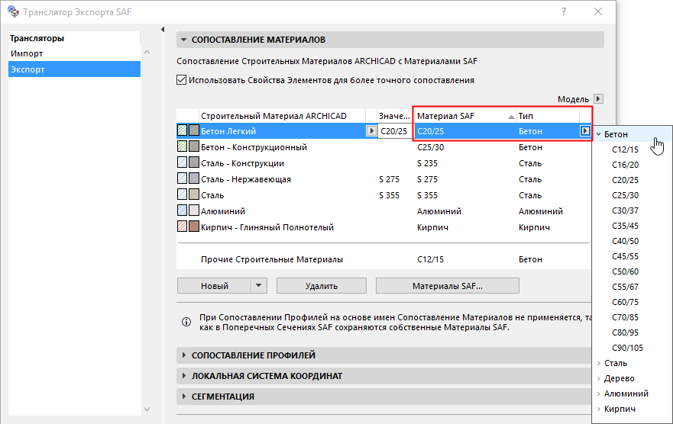
Task: Select Импорт in the translators list
Action: tap(74, 53)
